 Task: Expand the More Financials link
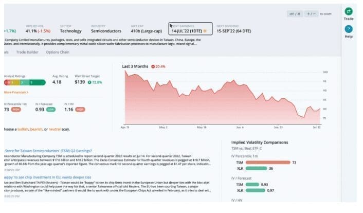pyautogui.click(x=15, y=92)
